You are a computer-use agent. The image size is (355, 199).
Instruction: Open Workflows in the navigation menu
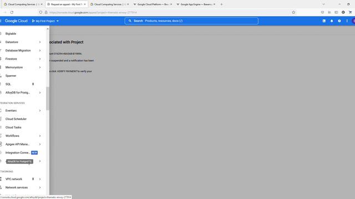(12, 136)
